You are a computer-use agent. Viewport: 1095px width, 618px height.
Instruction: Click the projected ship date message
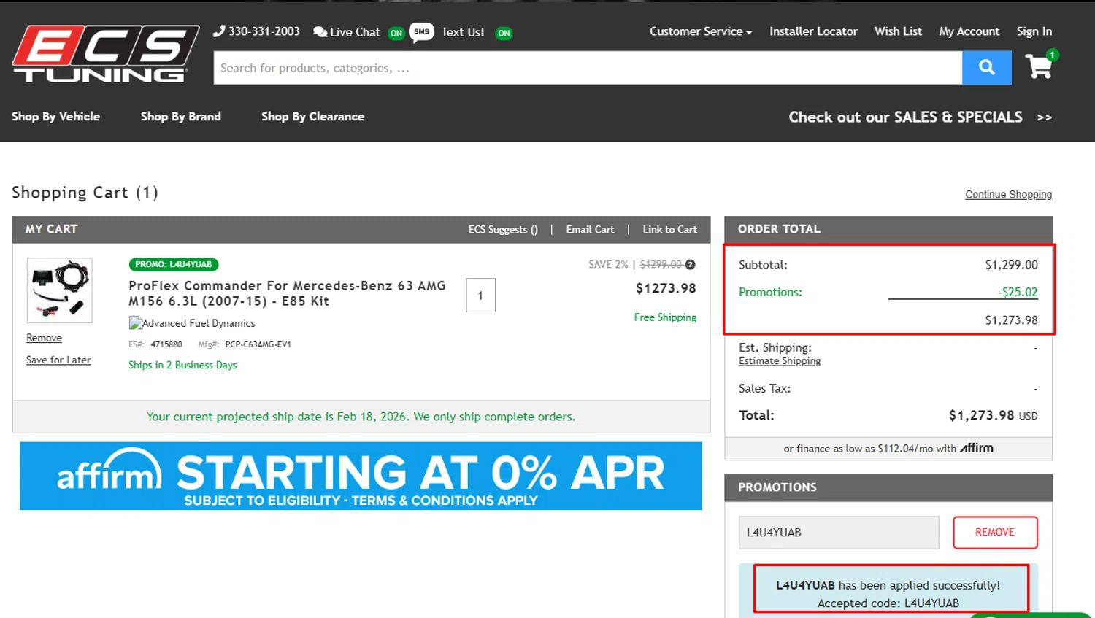pos(361,417)
